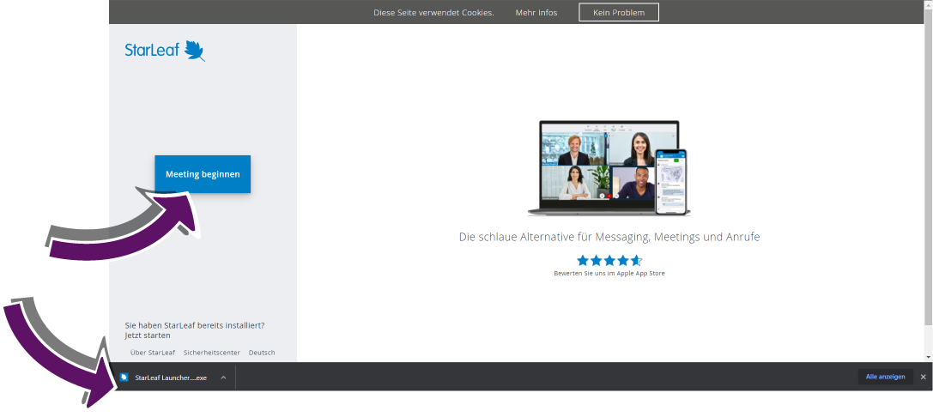The image size is (933, 417).
Task: Click scrollbar down arrow on the page
Action: (x=928, y=358)
